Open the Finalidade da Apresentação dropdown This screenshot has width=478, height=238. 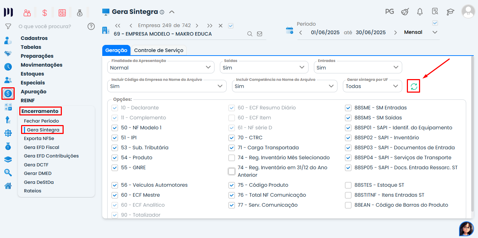161,67
